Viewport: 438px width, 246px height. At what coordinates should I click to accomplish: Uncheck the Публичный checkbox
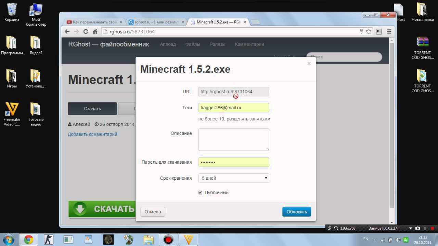201,193
